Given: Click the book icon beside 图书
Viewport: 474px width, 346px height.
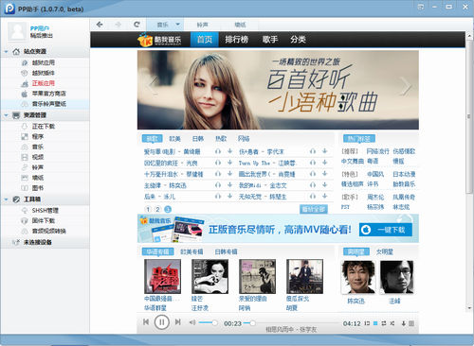Looking at the screenshot, I should pyautogui.click(x=25, y=188).
